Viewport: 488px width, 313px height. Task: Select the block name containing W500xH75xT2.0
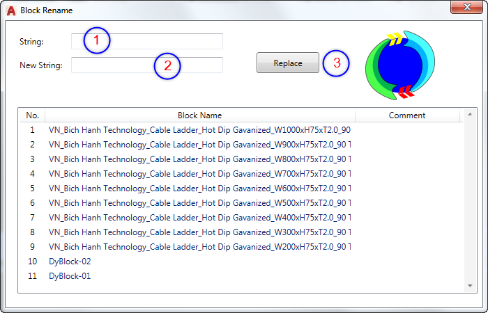tap(199, 203)
